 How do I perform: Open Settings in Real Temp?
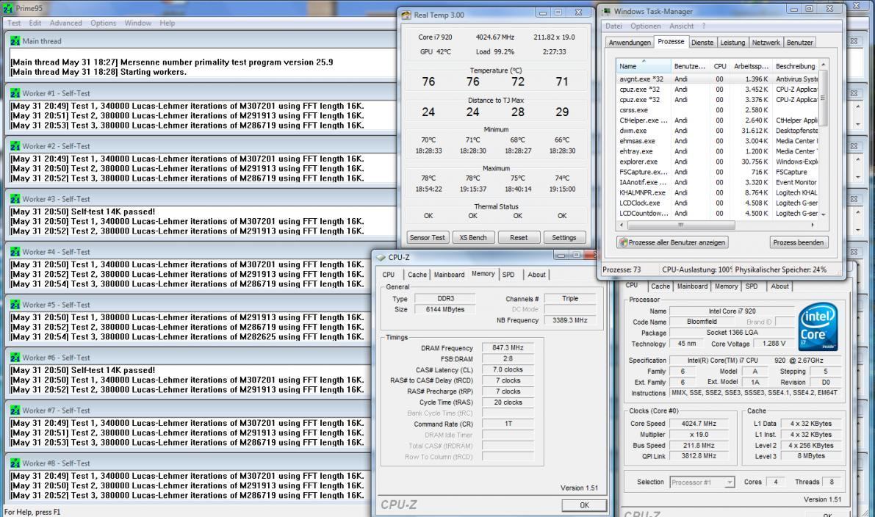[x=564, y=238]
